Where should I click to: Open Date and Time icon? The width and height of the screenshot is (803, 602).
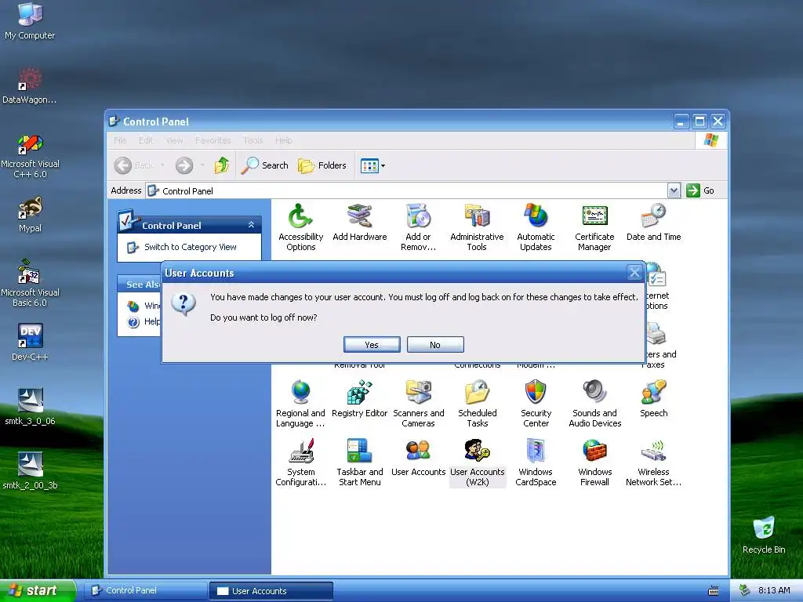(653, 223)
